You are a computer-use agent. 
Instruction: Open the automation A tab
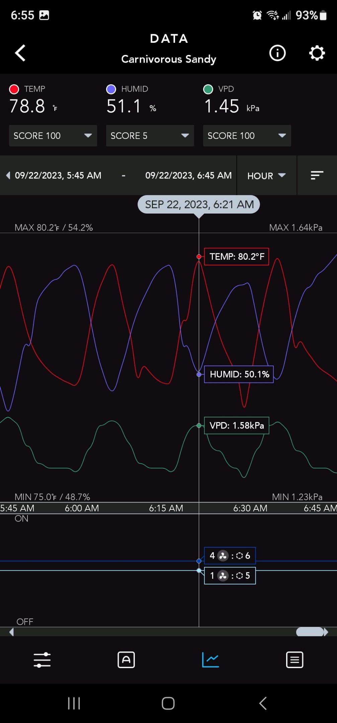(x=126, y=660)
